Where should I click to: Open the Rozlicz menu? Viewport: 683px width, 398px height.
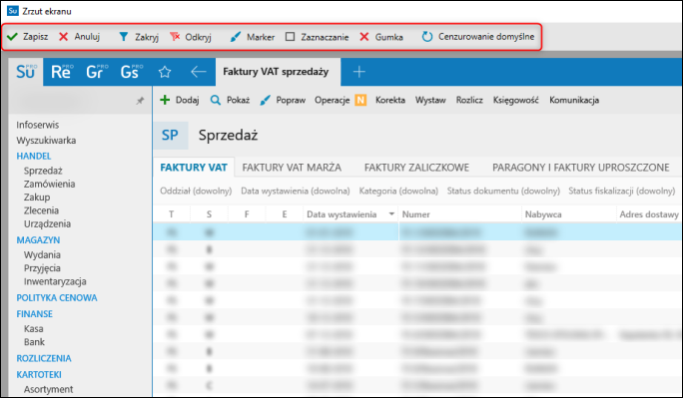(x=469, y=100)
